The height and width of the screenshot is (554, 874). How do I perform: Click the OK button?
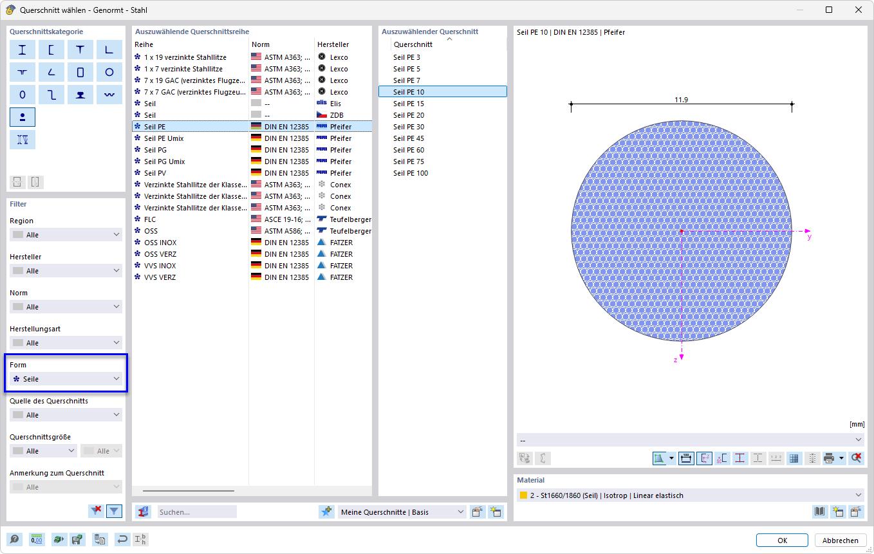coord(782,540)
